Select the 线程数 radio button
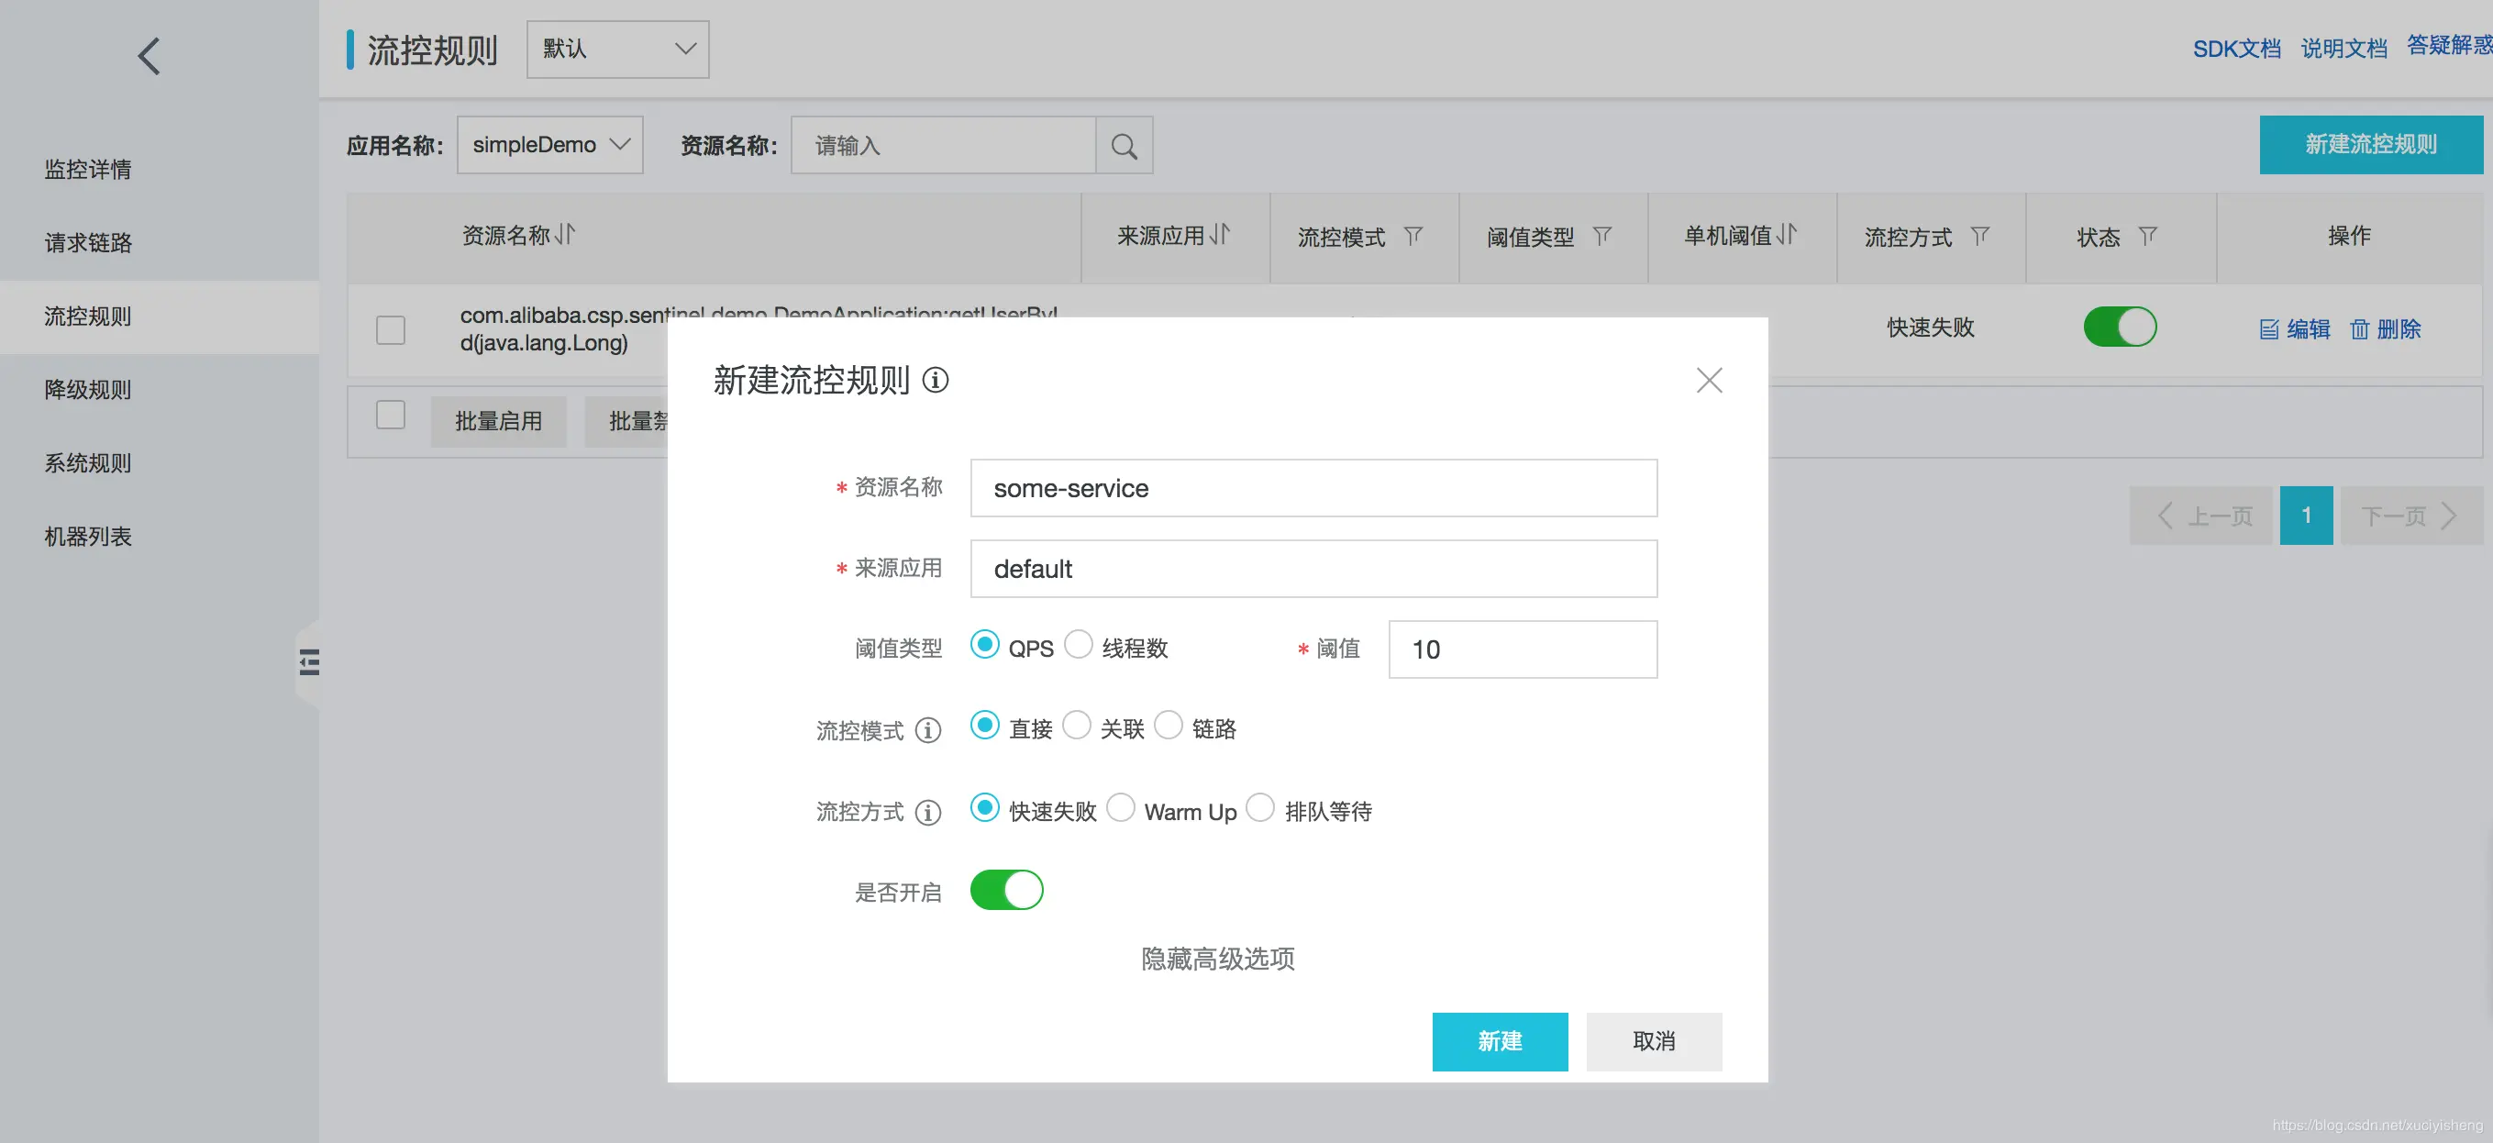Viewport: 2493px width, 1143px height. [1078, 646]
